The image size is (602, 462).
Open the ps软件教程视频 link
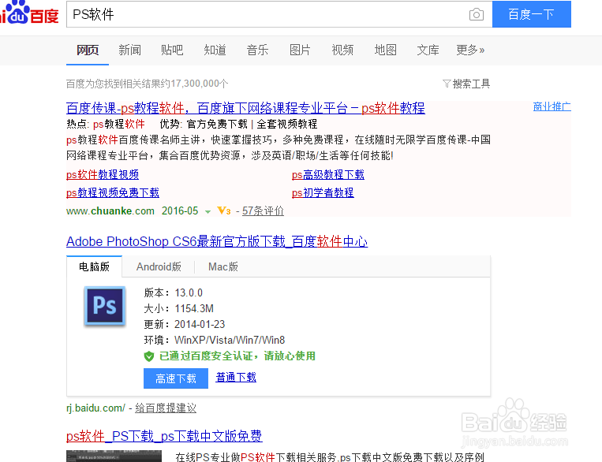click(x=103, y=174)
